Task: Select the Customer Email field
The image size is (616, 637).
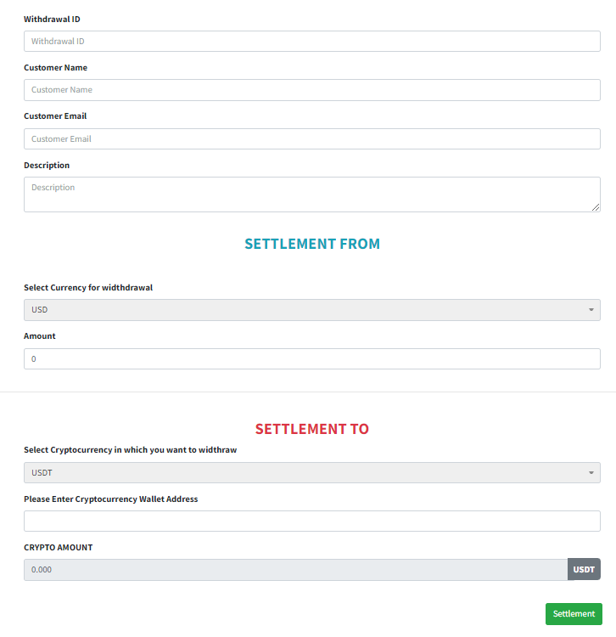Action: pos(311,139)
